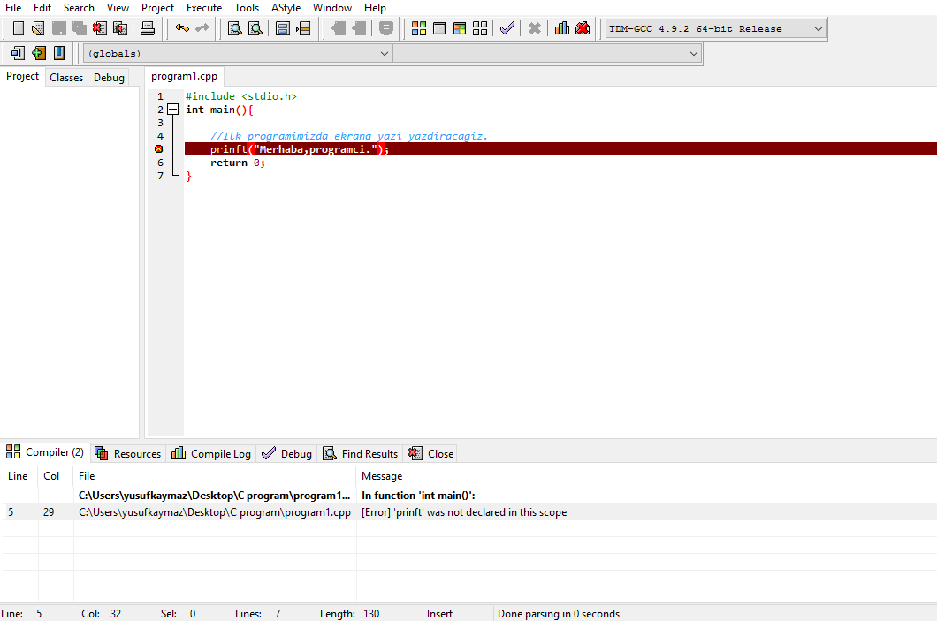Open the TDM-GCC compiler selection dropdown
Screen dimensions: 937x621
coord(818,28)
